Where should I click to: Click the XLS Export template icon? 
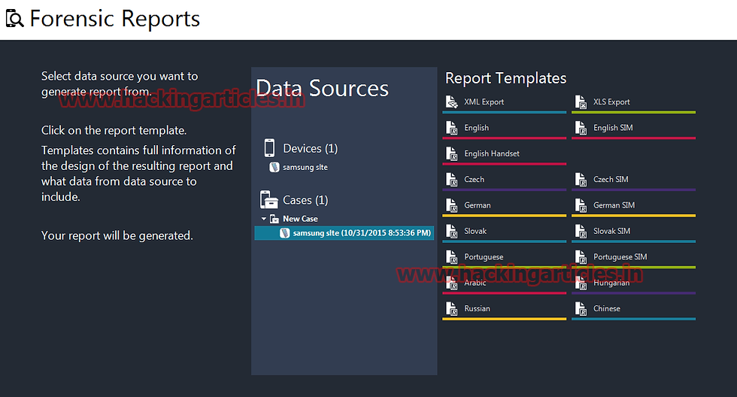click(x=581, y=102)
